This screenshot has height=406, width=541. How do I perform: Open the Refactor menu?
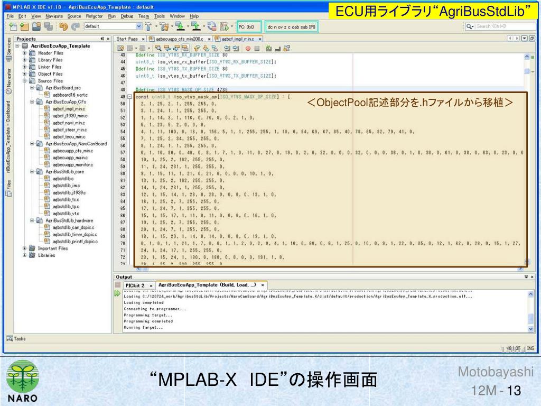(x=94, y=16)
